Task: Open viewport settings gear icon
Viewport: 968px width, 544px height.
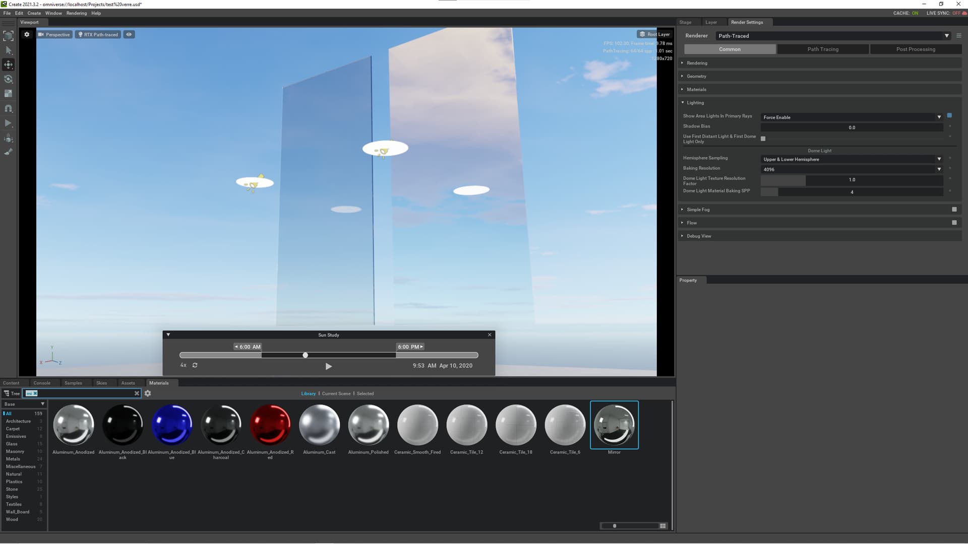Action: point(27,35)
